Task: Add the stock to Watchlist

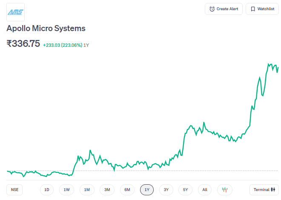Action: click(262, 9)
